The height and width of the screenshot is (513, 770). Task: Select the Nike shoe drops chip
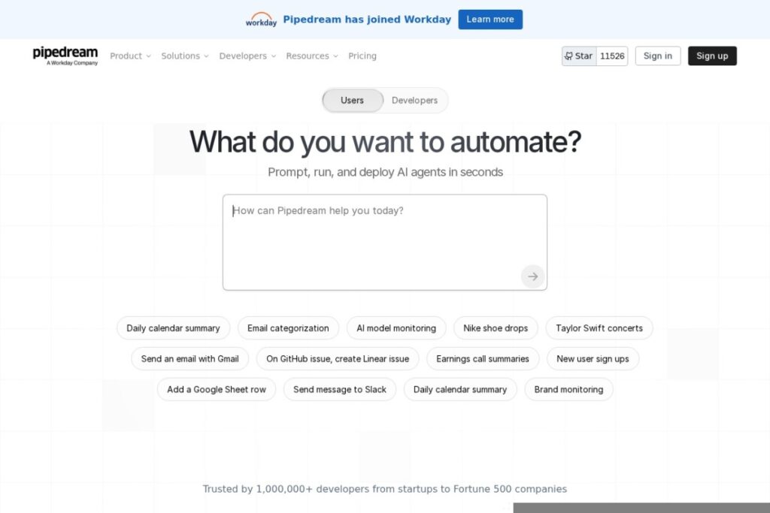[496, 328]
